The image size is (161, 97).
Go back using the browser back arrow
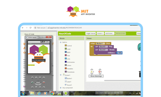pos(23,28)
